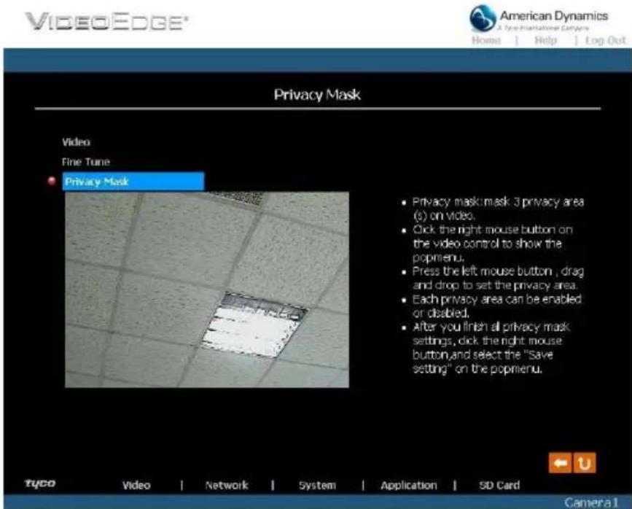Viewport: 632px width, 509px height.
Task: Click the camera video preview image
Action: 207,290
